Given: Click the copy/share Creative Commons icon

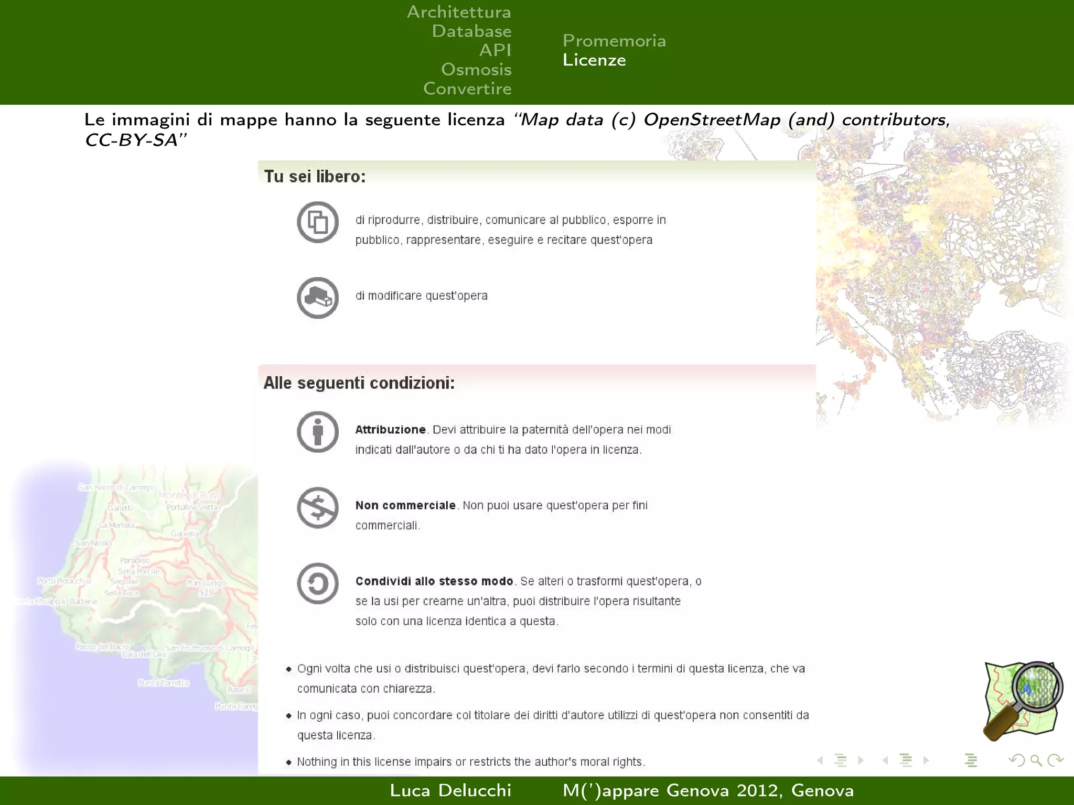Looking at the screenshot, I should pyautogui.click(x=318, y=222).
